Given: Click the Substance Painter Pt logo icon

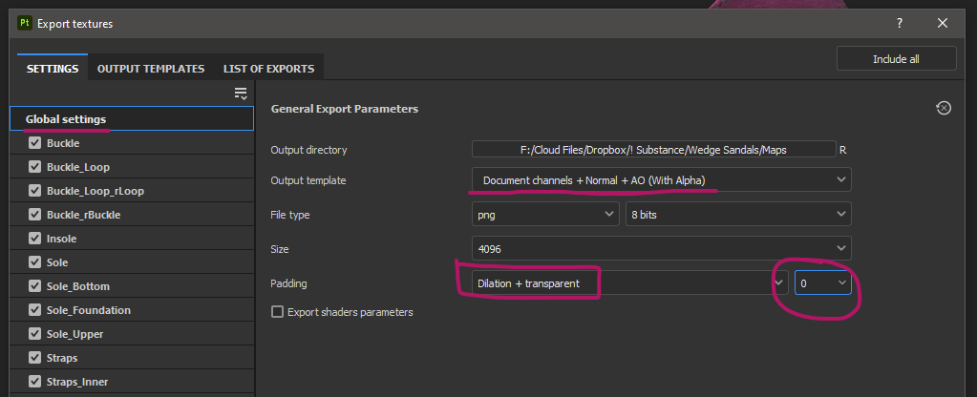Looking at the screenshot, I should pos(26,23).
